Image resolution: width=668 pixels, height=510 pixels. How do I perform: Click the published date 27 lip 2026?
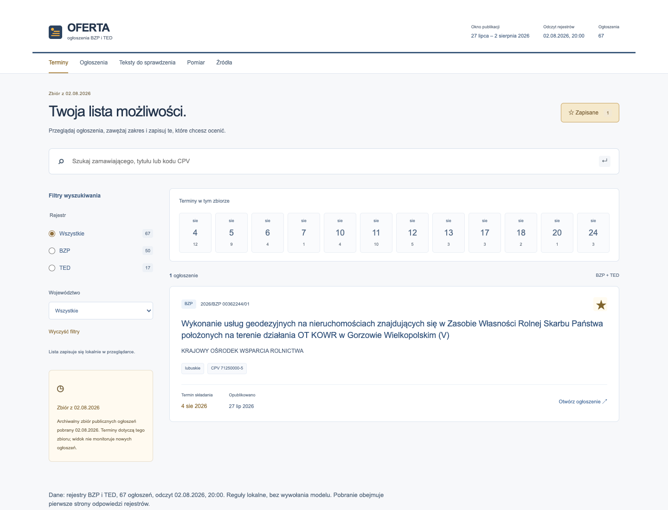(x=241, y=406)
